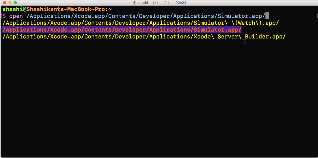The height and width of the screenshot is (158, 318).
Task: Click the block cursor after typed path
Action: pos(267,16)
